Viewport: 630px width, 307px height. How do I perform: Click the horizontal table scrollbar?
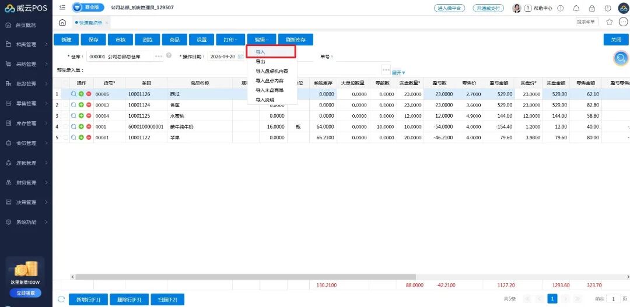pos(246,277)
